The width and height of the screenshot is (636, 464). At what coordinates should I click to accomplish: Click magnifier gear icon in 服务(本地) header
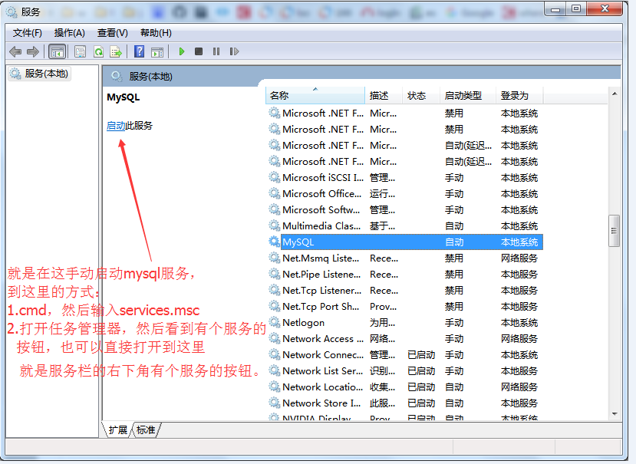pos(117,76)
